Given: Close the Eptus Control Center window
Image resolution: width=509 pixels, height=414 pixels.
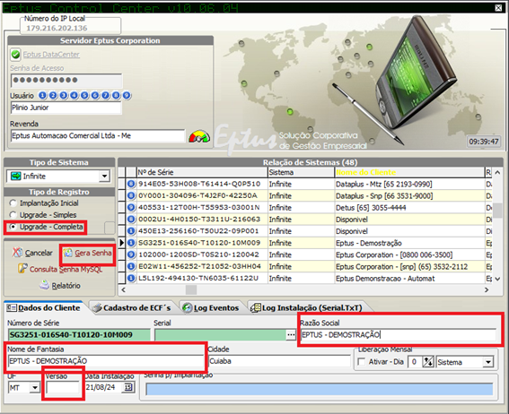Looking at the screenshot, I should 498,8.
